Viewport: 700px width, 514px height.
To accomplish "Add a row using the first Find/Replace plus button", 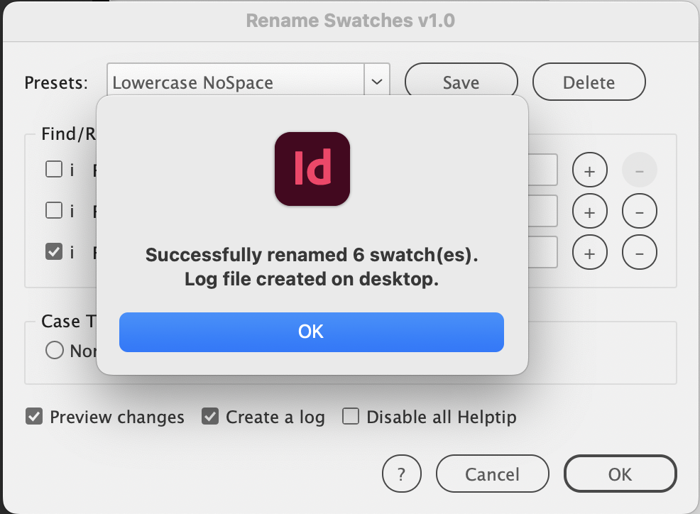I will pyautogui.click(x=591, y=170).
